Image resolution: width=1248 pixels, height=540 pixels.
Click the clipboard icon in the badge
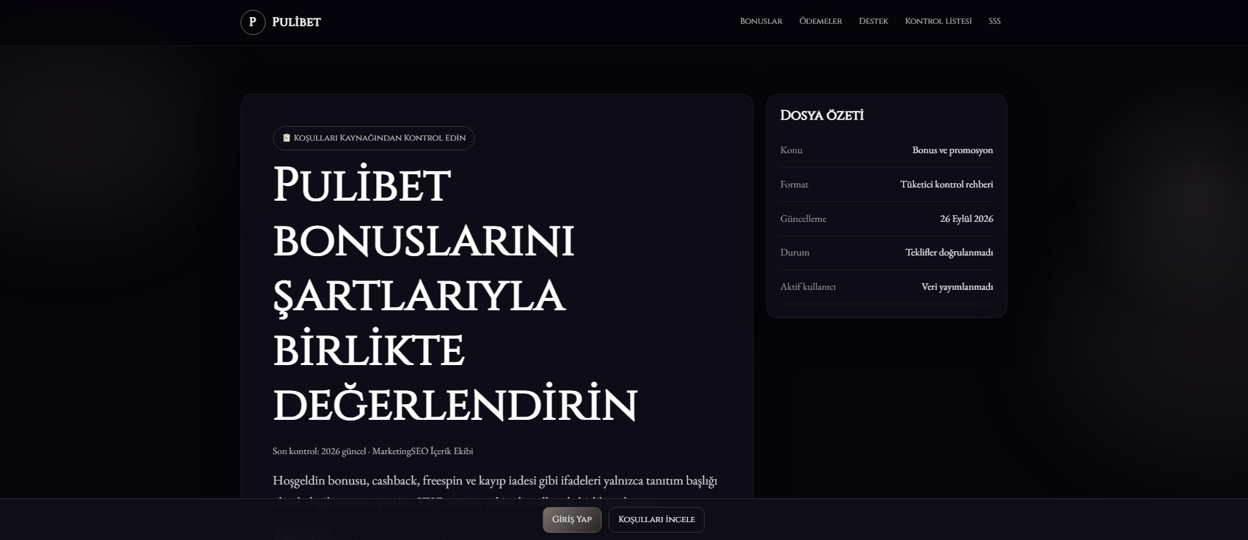(286, 138)
